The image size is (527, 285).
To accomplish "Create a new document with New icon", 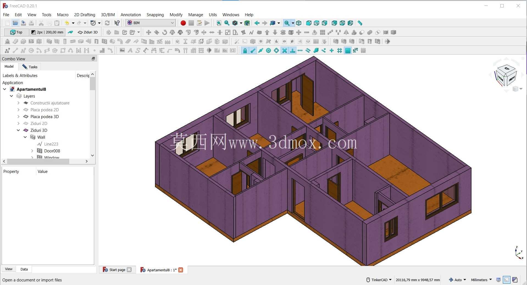I will point(7,23).
